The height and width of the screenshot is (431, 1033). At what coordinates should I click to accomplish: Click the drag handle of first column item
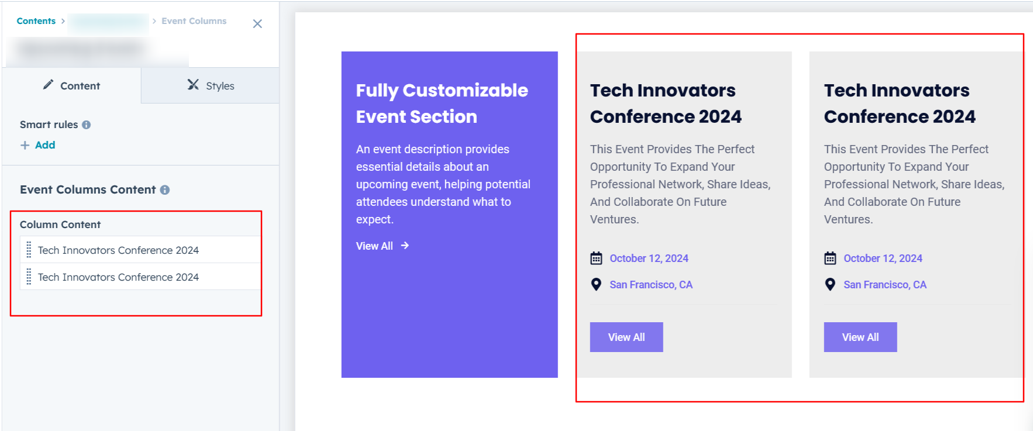(x=29, y=250)
